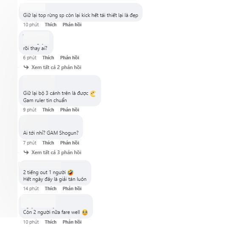The image size is (236, 227).
Task: Open the '9 phút' timestamp link
Action: point(30,110)
